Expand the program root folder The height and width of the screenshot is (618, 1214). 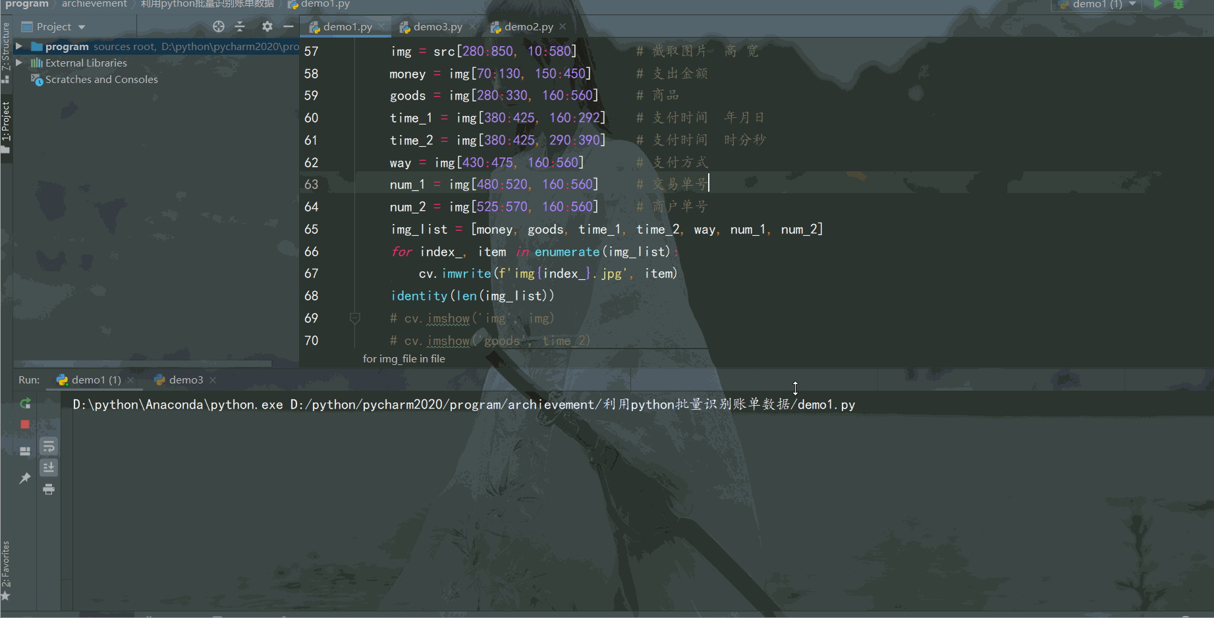(19, 46)
